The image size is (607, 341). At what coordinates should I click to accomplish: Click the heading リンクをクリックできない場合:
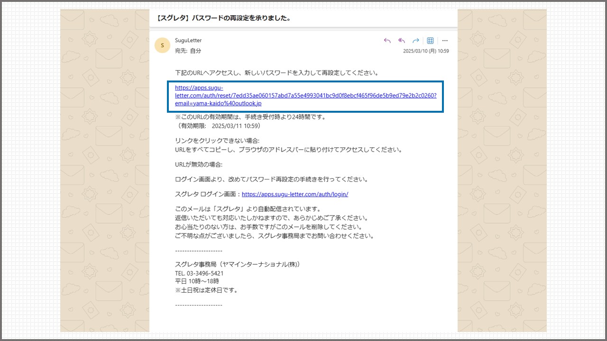217,141
